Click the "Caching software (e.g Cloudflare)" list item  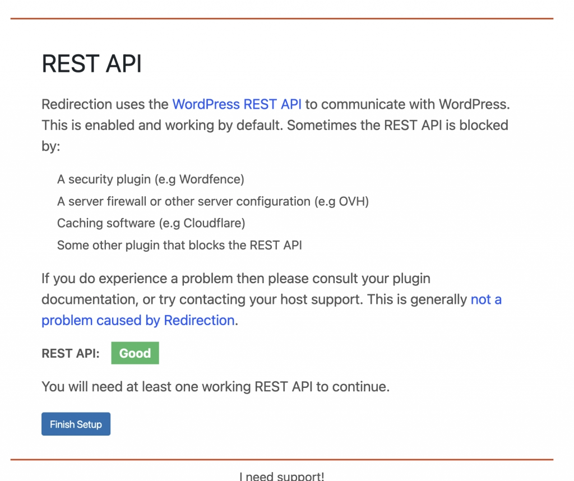point(151,223)
